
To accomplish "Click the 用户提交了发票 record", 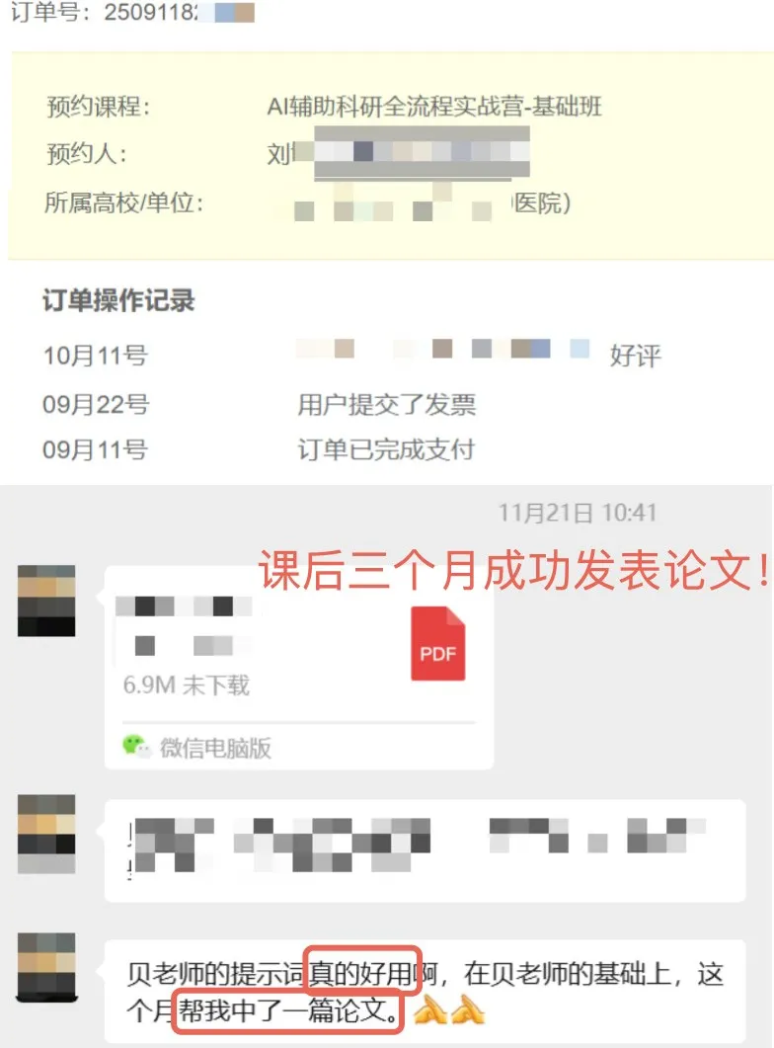I will (387, 404).
